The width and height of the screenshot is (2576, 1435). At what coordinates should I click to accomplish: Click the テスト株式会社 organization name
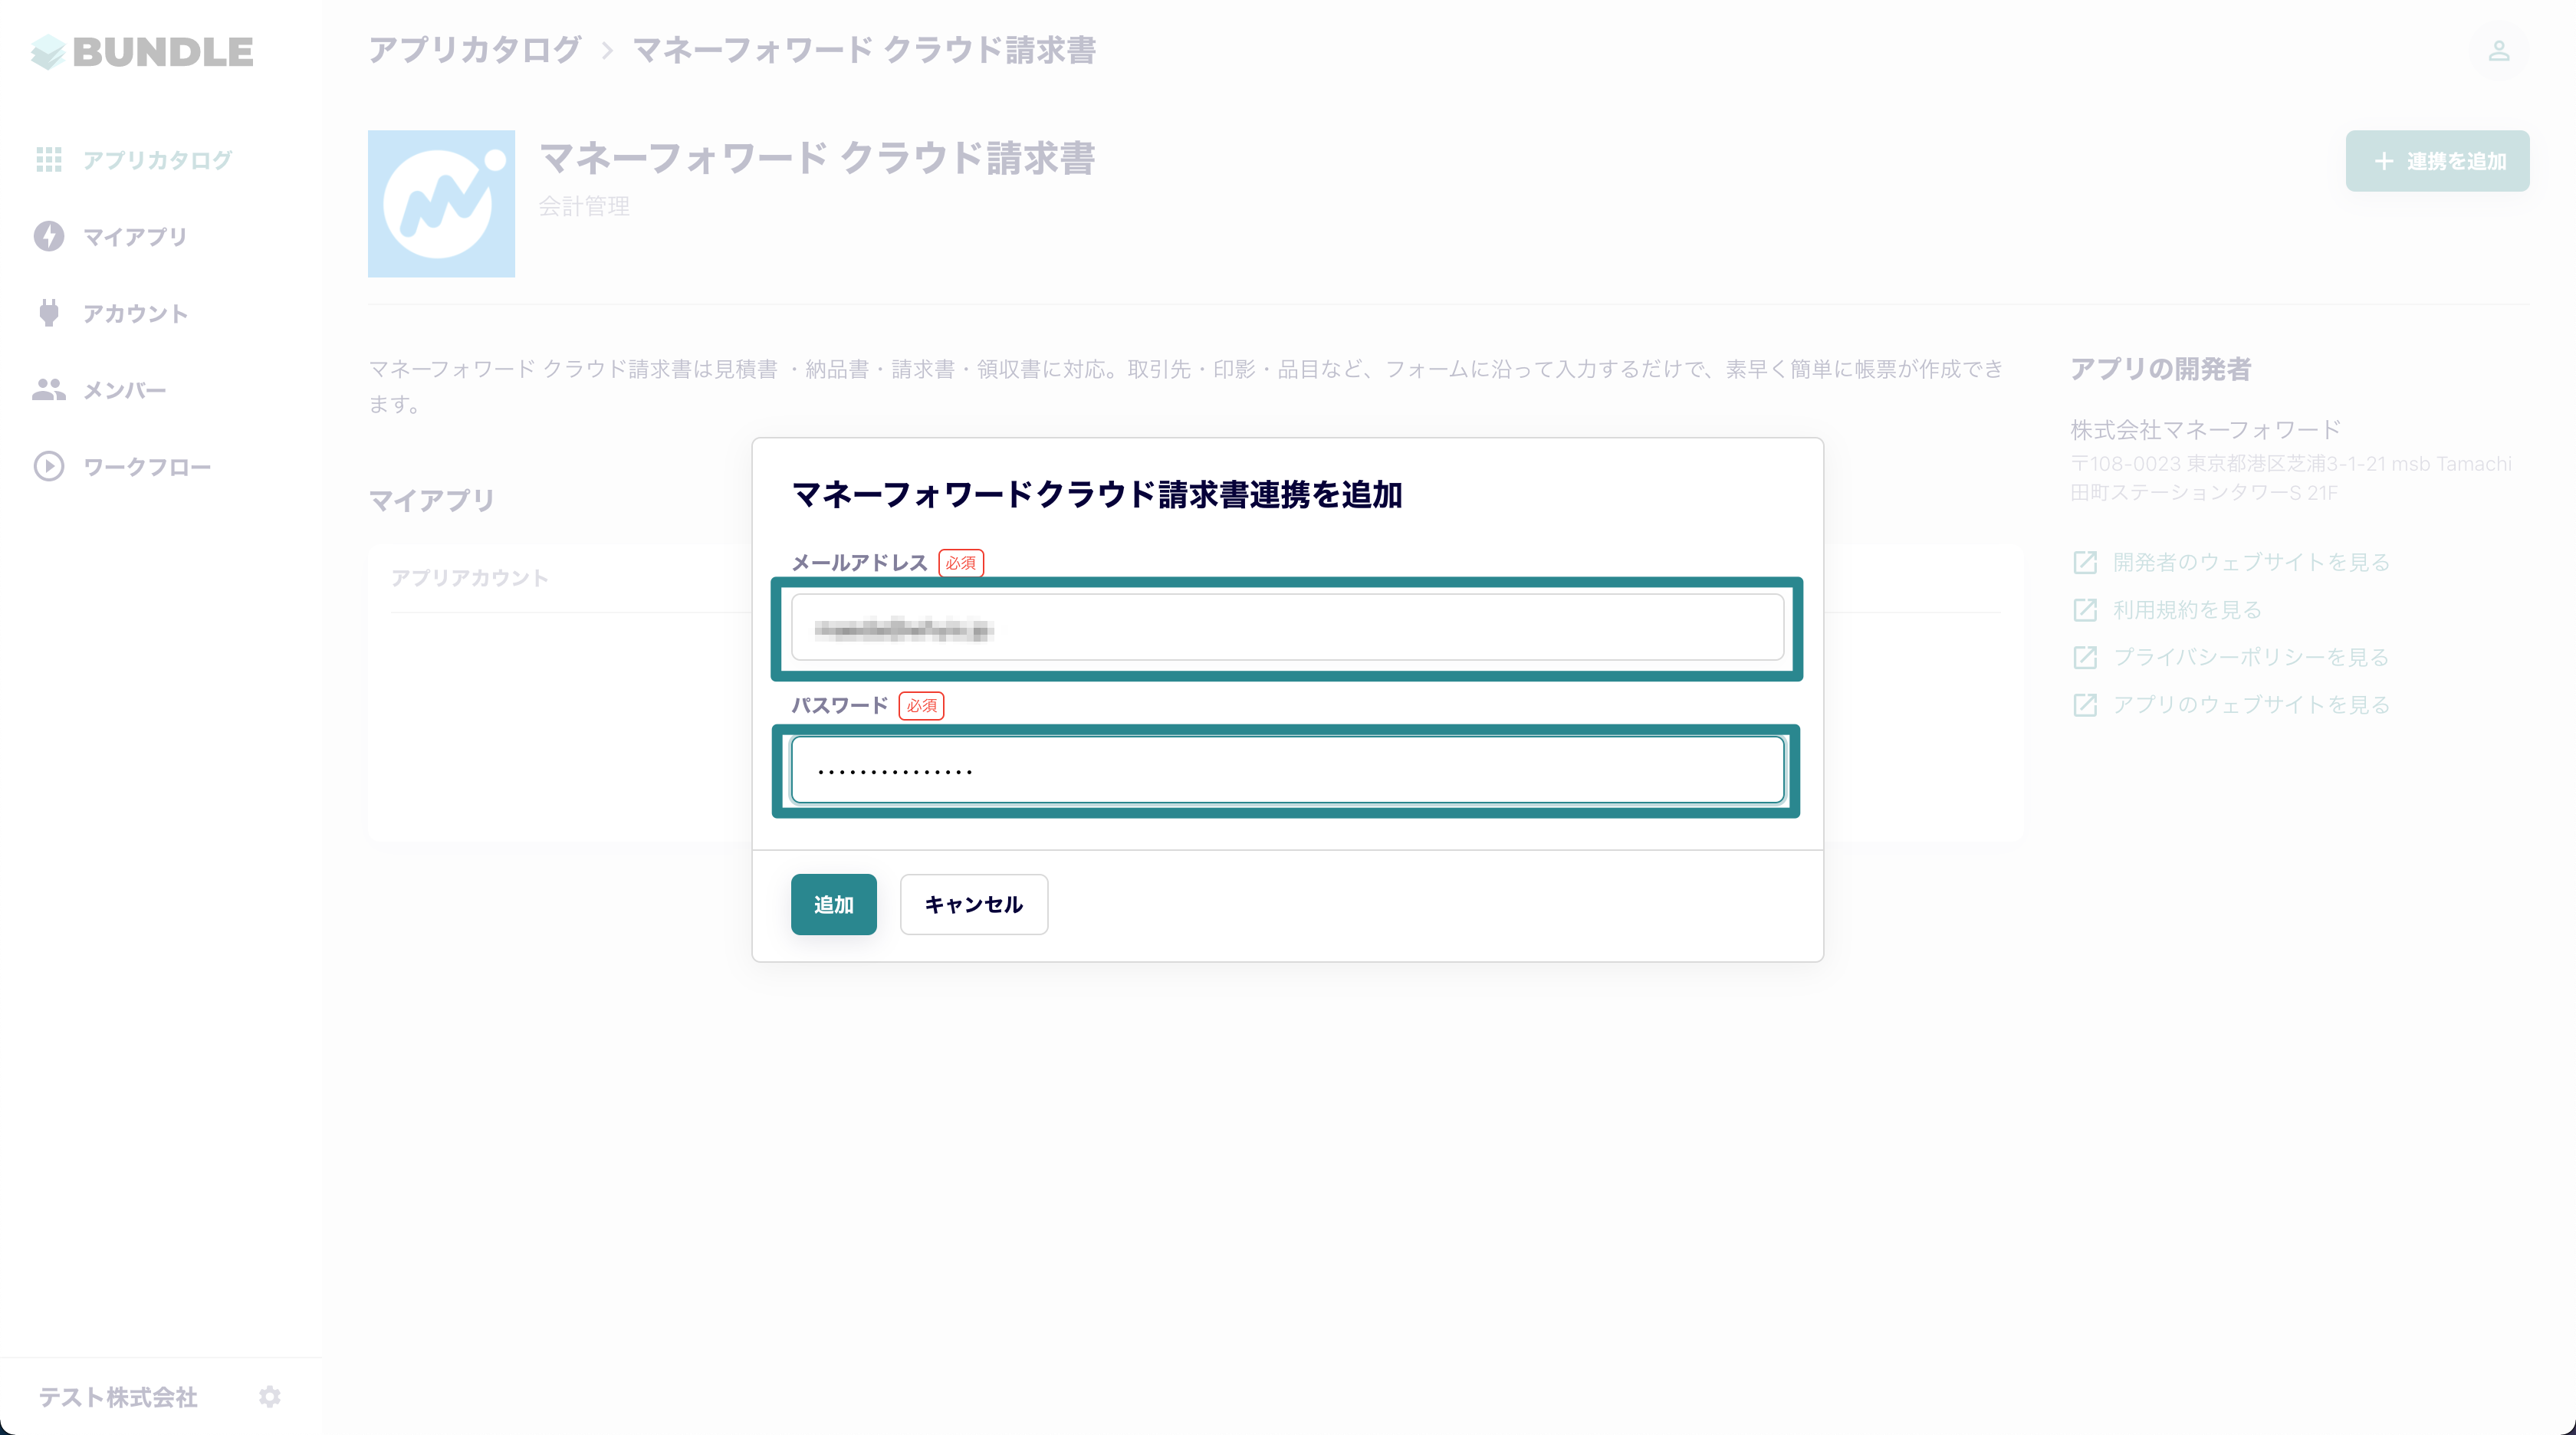pos(118,1397)
